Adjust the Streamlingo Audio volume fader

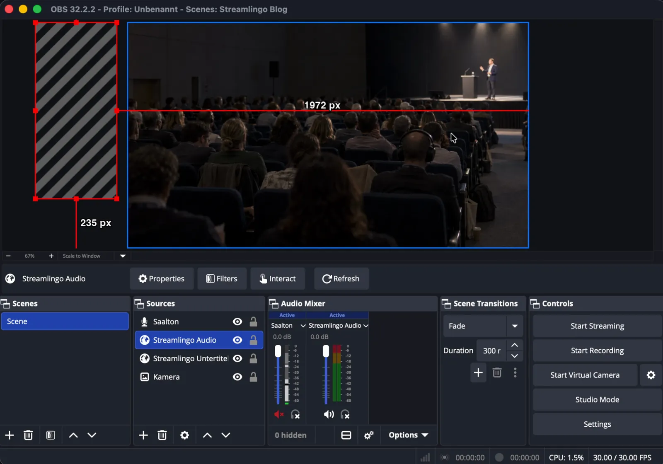(326, 351)
